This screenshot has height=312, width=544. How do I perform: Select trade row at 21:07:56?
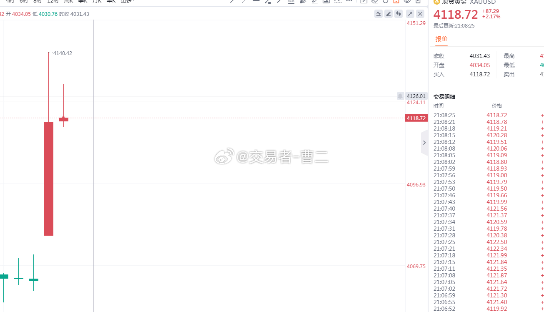[x=489, y=175]
